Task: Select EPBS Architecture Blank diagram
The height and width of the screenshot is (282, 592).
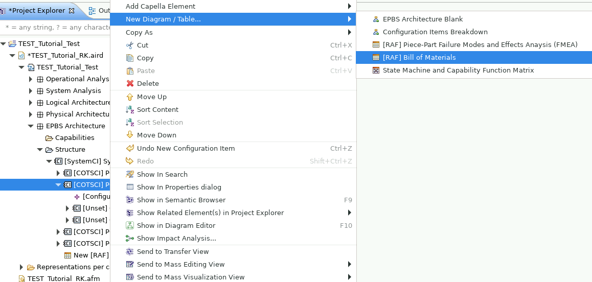Action: tap(474, 19)
